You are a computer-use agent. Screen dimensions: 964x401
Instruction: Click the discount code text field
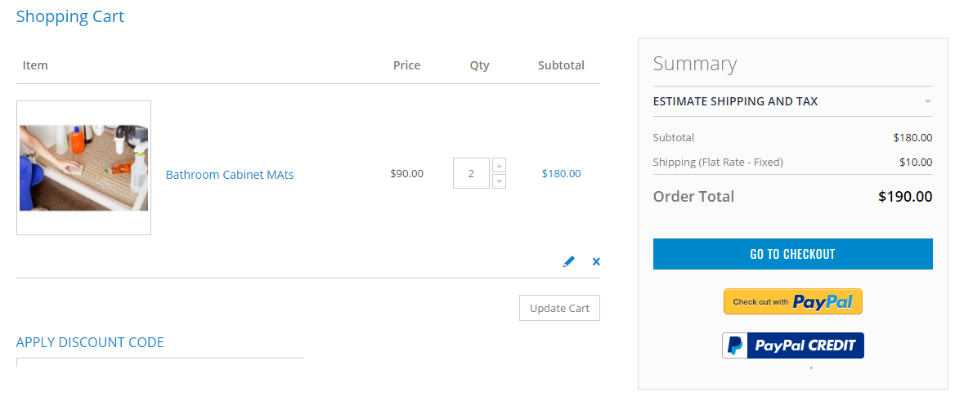click(x=159, y=362)
